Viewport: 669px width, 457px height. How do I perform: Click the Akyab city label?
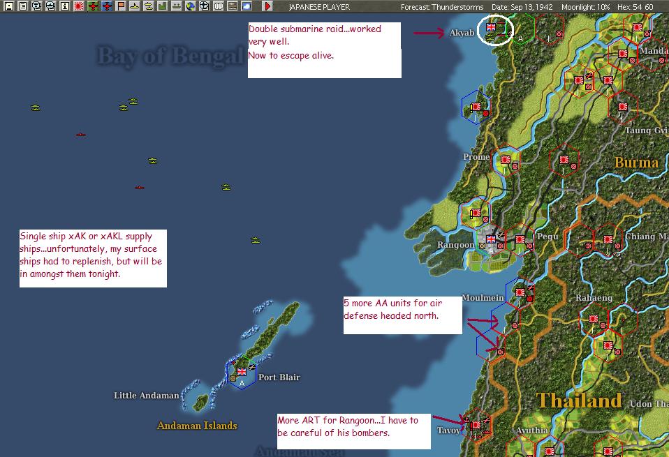point(462,32)
